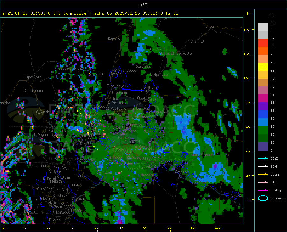
Task: Click the L_Asuncion map label
Action: tap(160, 74)
